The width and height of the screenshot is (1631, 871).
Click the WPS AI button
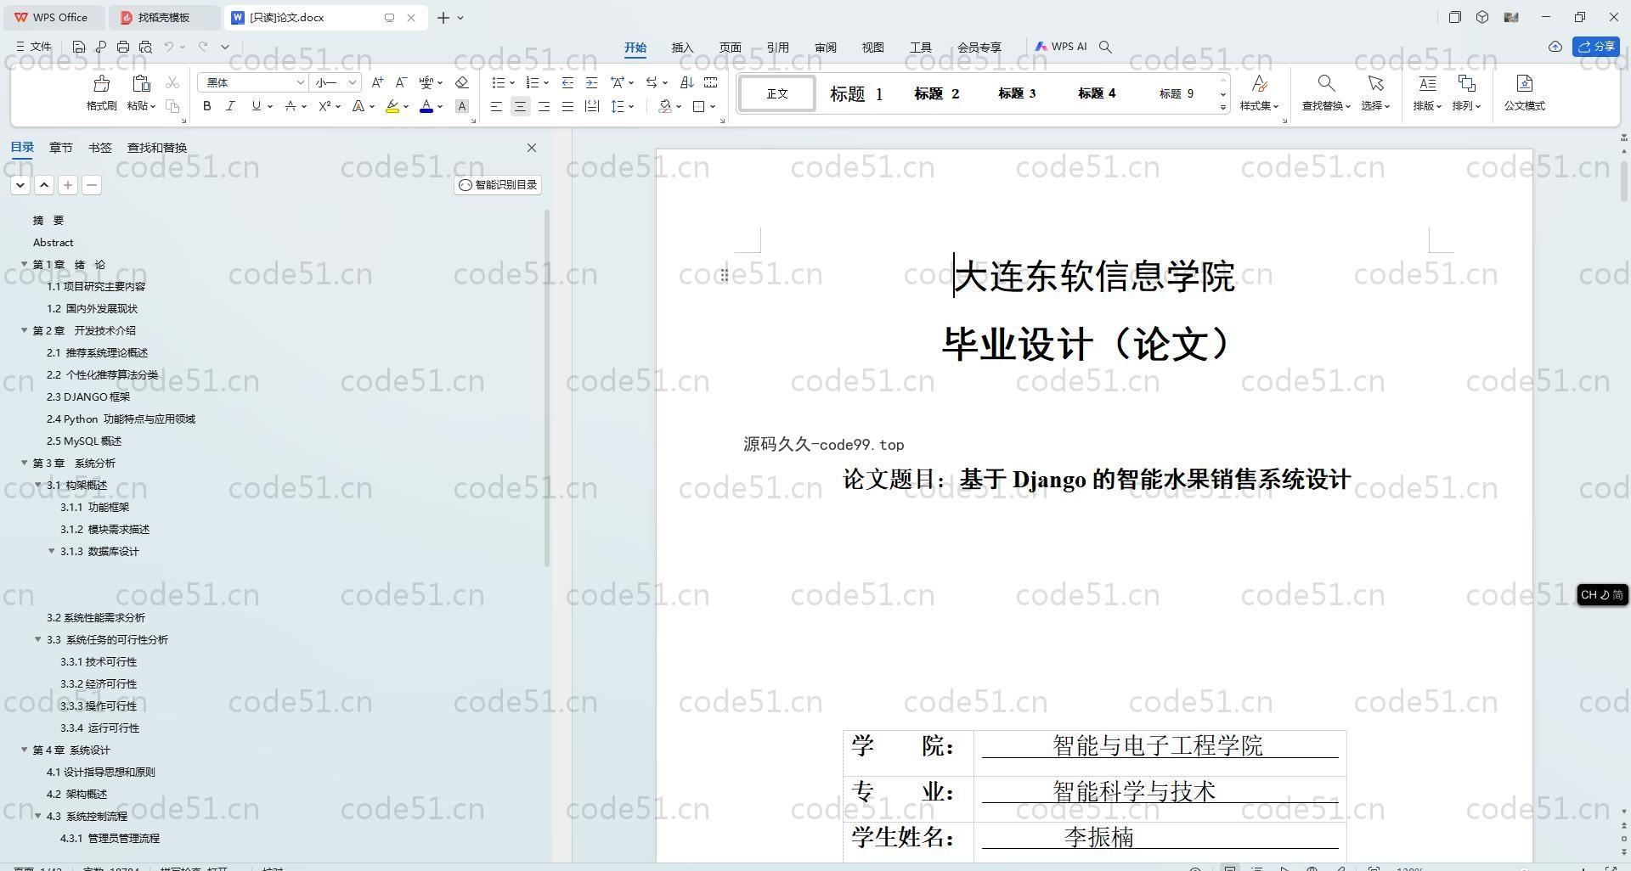[x=1060, y=47]
